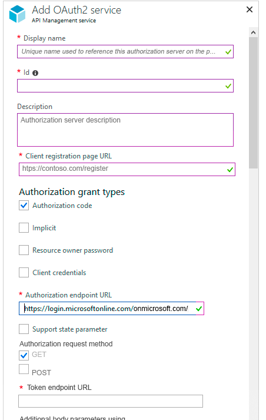266x420 pixels.
Task: Enable the Implicit grant type
Action: coord(24,228)
